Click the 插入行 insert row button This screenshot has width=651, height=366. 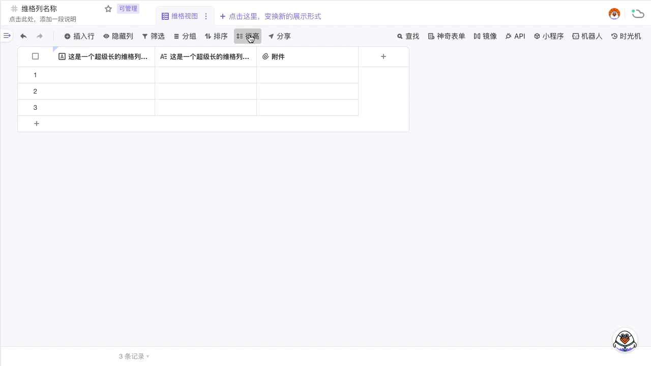pyautogui.click(x=79, y=36)
